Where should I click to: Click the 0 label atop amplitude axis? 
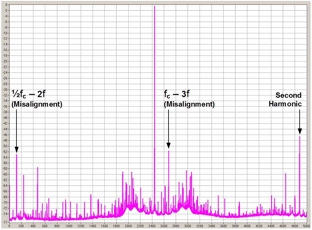point(6,4)
